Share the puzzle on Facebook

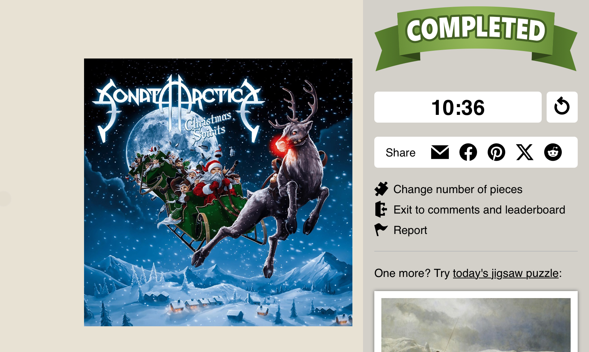[x=468, y=152]
